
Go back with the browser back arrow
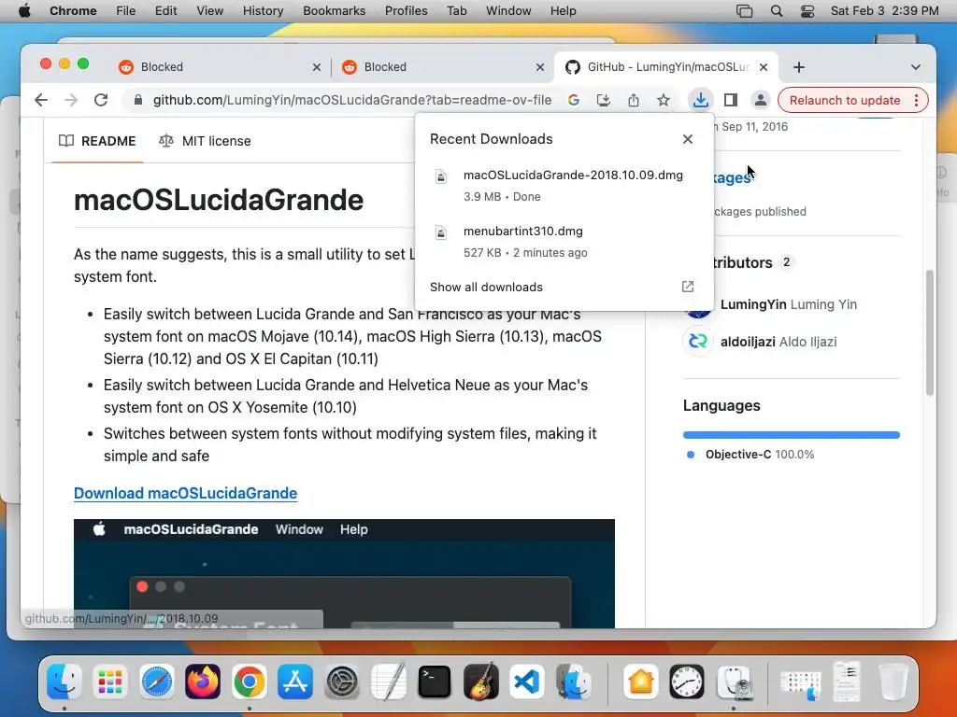(x=41, y=100)
